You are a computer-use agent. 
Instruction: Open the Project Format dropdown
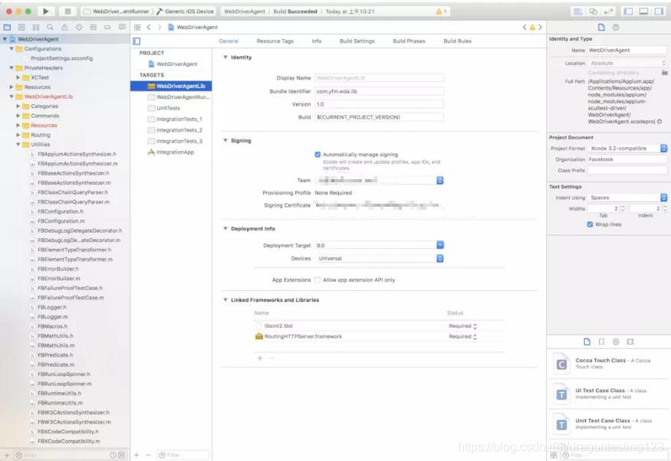(x=627, y=149)
